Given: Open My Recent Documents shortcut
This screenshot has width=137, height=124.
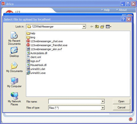Looking at the screenshot, I should click(x=14, y=38).
